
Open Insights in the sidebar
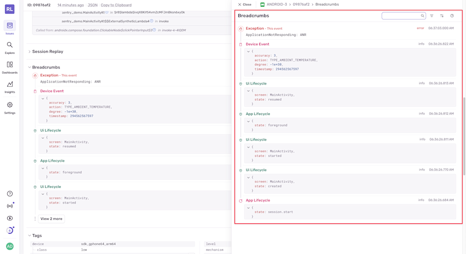(x=10, y=87)
